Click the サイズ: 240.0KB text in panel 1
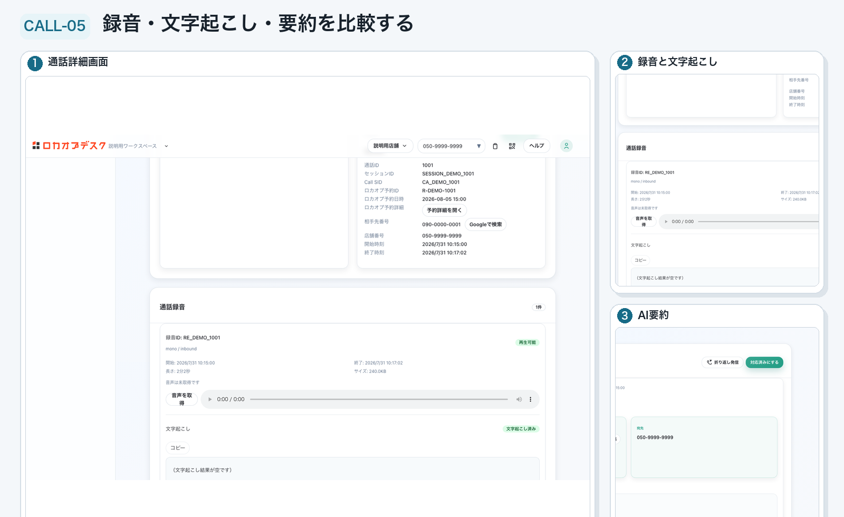Image resolution: width=844 pixels, height=517 pixels. pos(370,371)
